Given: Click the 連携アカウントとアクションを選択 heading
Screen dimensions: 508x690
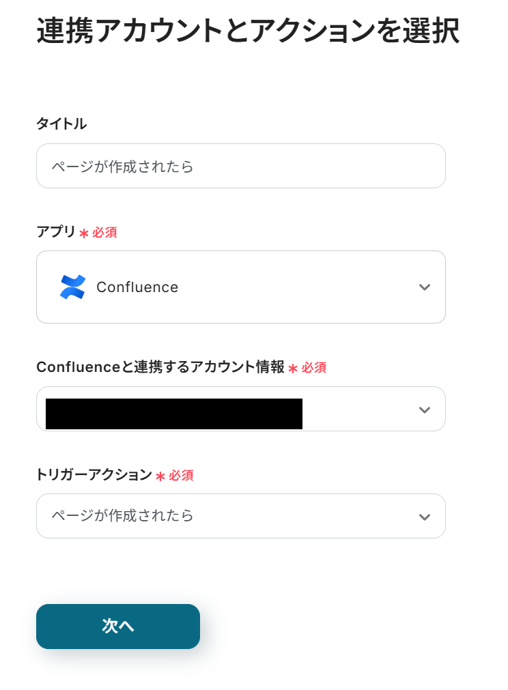Looking at the screenshot, I should pos(247,31).
